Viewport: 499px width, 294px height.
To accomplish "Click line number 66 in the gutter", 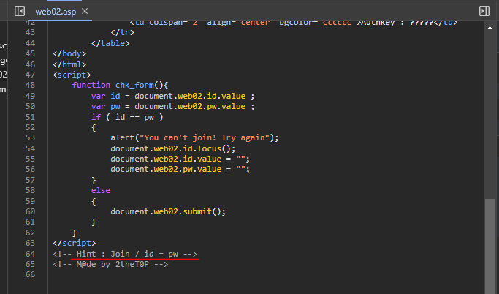I will coord(30,274).
